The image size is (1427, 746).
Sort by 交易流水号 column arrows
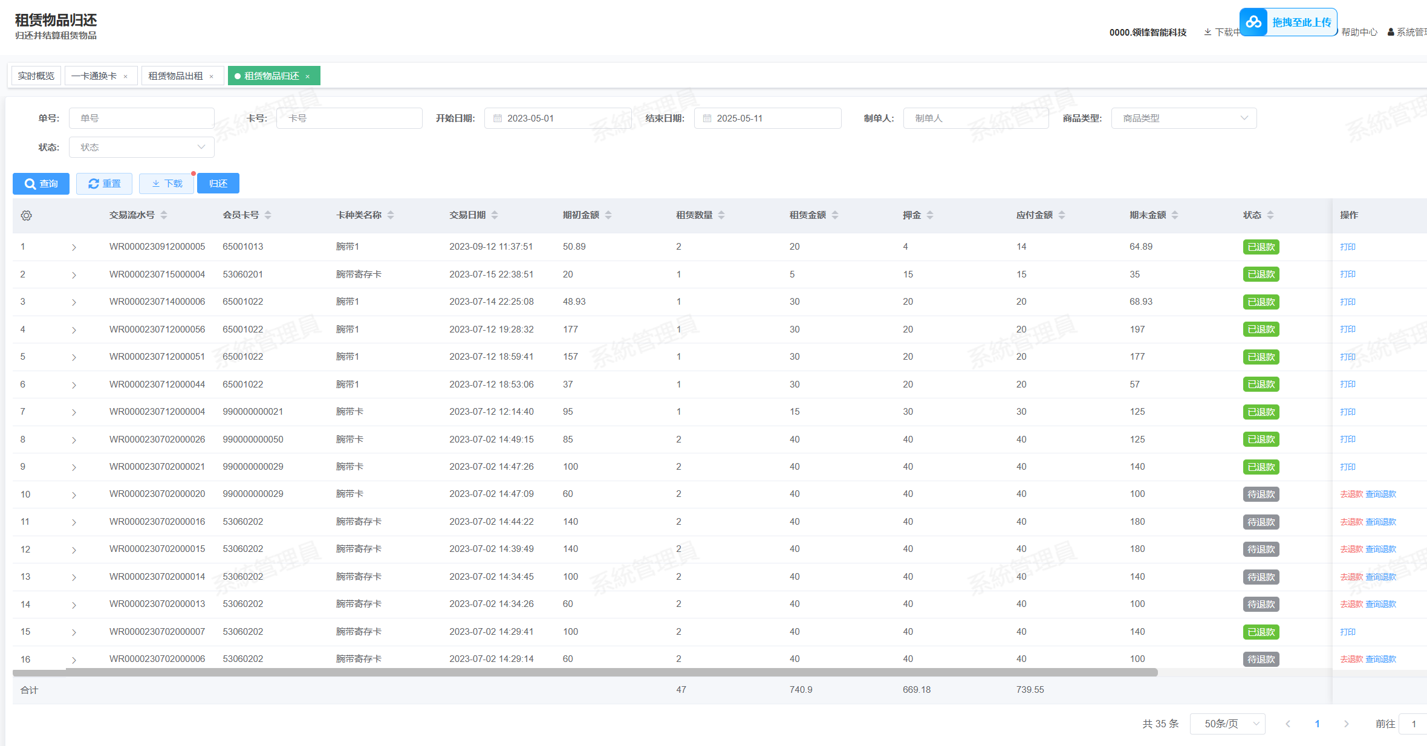point(164,215)
